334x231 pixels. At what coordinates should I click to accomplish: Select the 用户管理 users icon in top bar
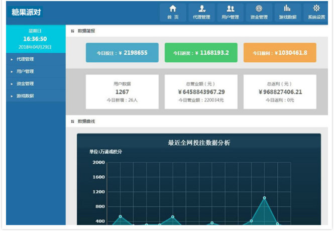pyautogui.click(x=231, y=9)
